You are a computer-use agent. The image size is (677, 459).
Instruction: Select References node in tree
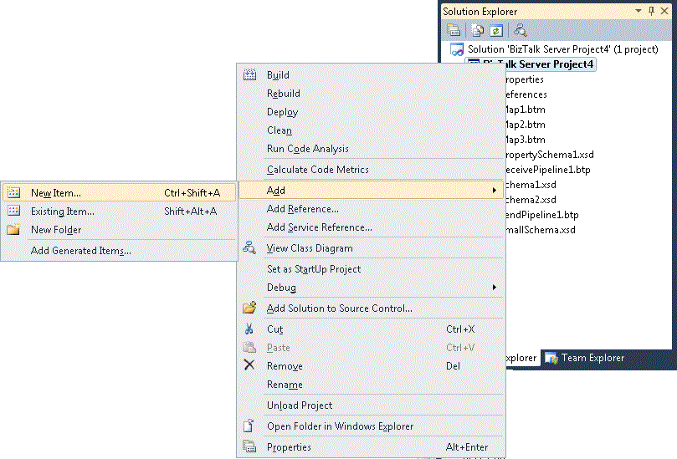[526, 94]
